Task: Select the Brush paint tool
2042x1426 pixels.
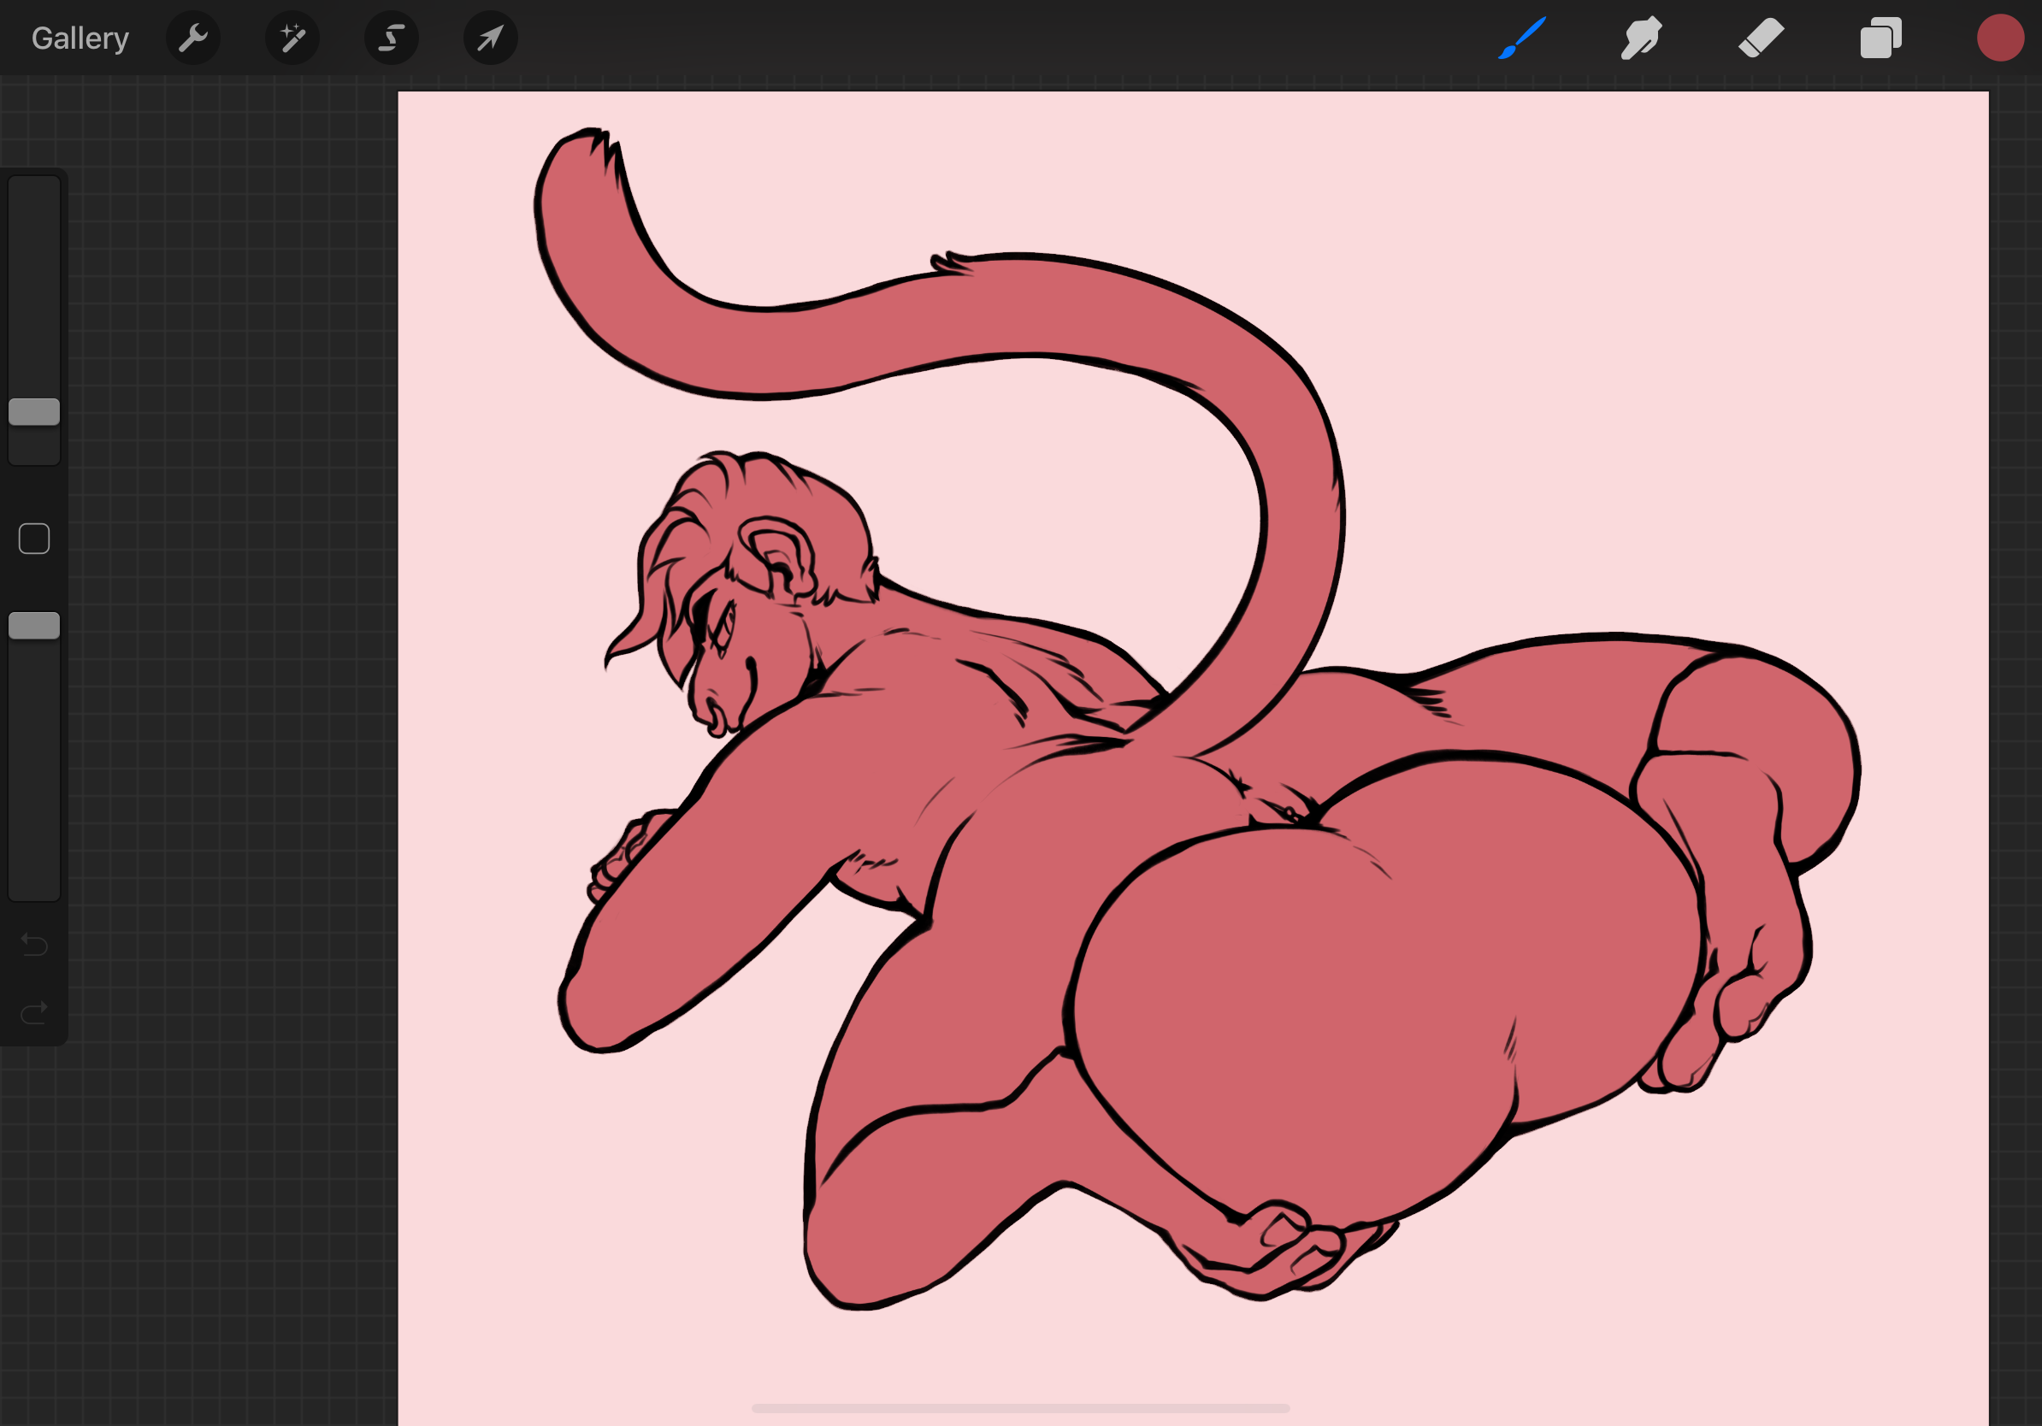Action: point(1522,38)
